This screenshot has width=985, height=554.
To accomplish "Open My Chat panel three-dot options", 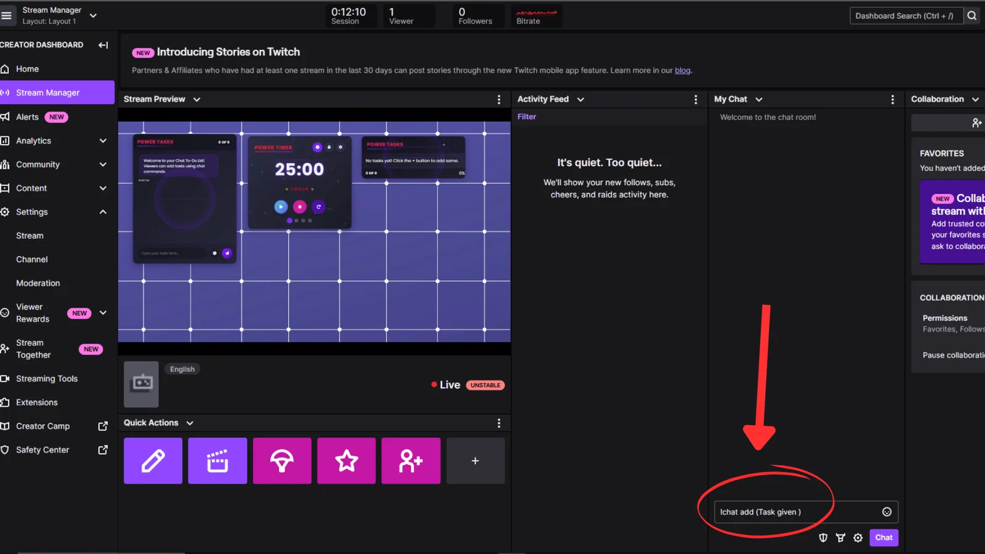I will pyautogui.click(x=893, y=99).
